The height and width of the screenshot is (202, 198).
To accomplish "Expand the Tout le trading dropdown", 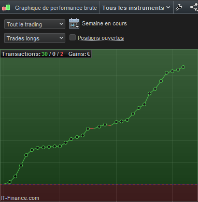I will (35, 24).
